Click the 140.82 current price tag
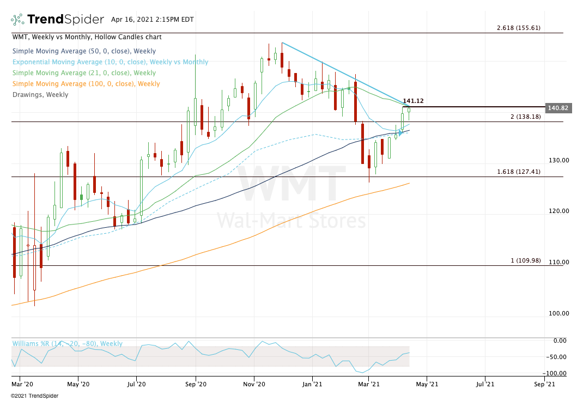This screenshot has width=583, height=401. coord(558,108)
